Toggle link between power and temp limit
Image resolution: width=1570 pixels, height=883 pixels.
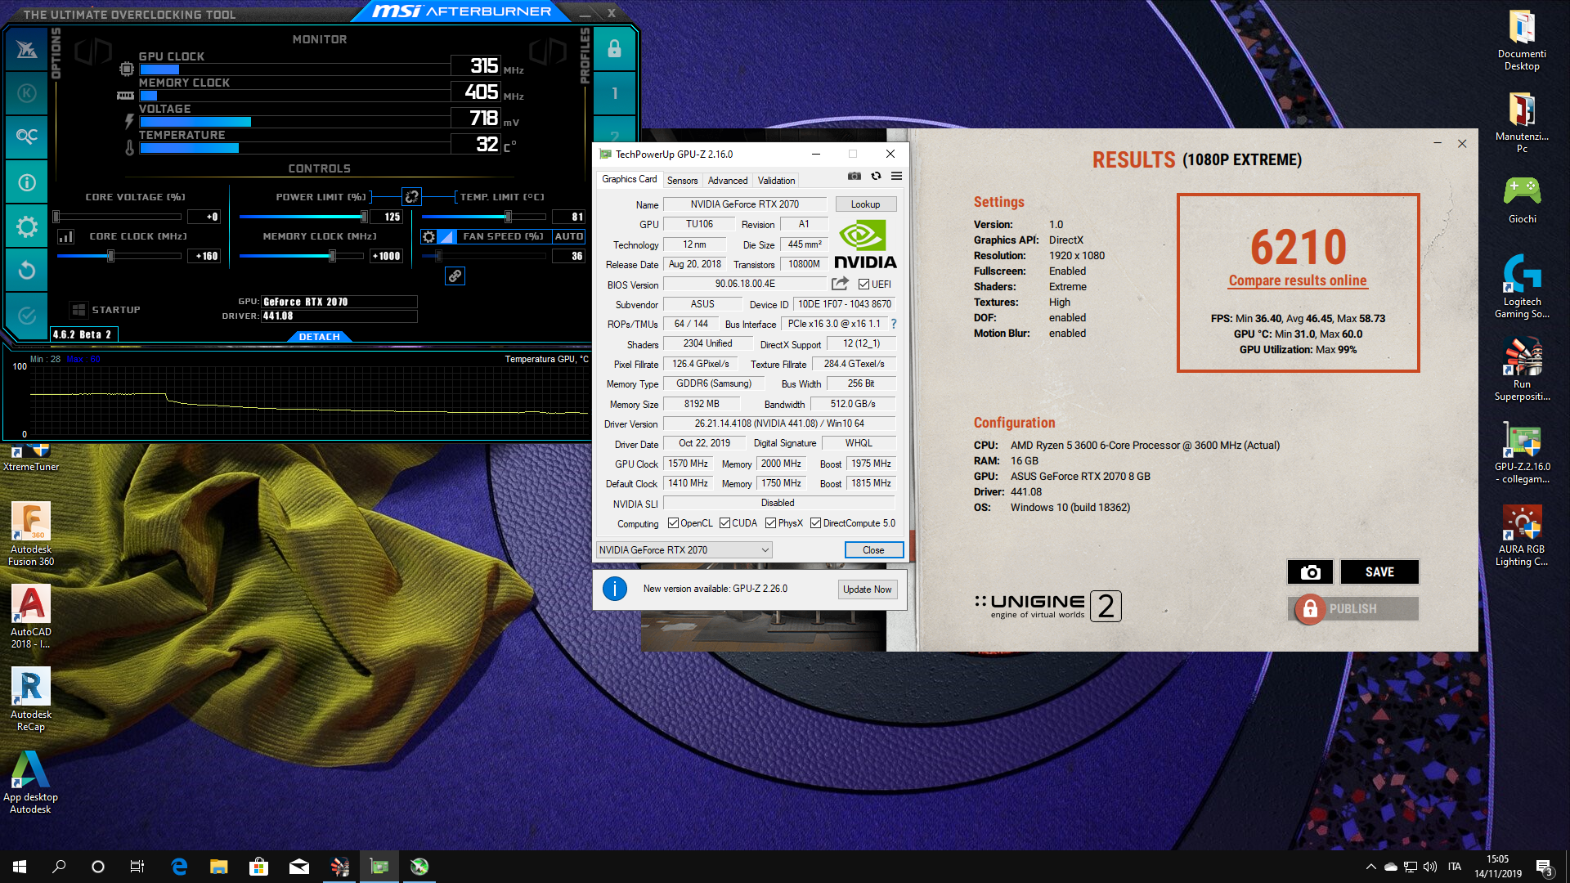(412, 196)
